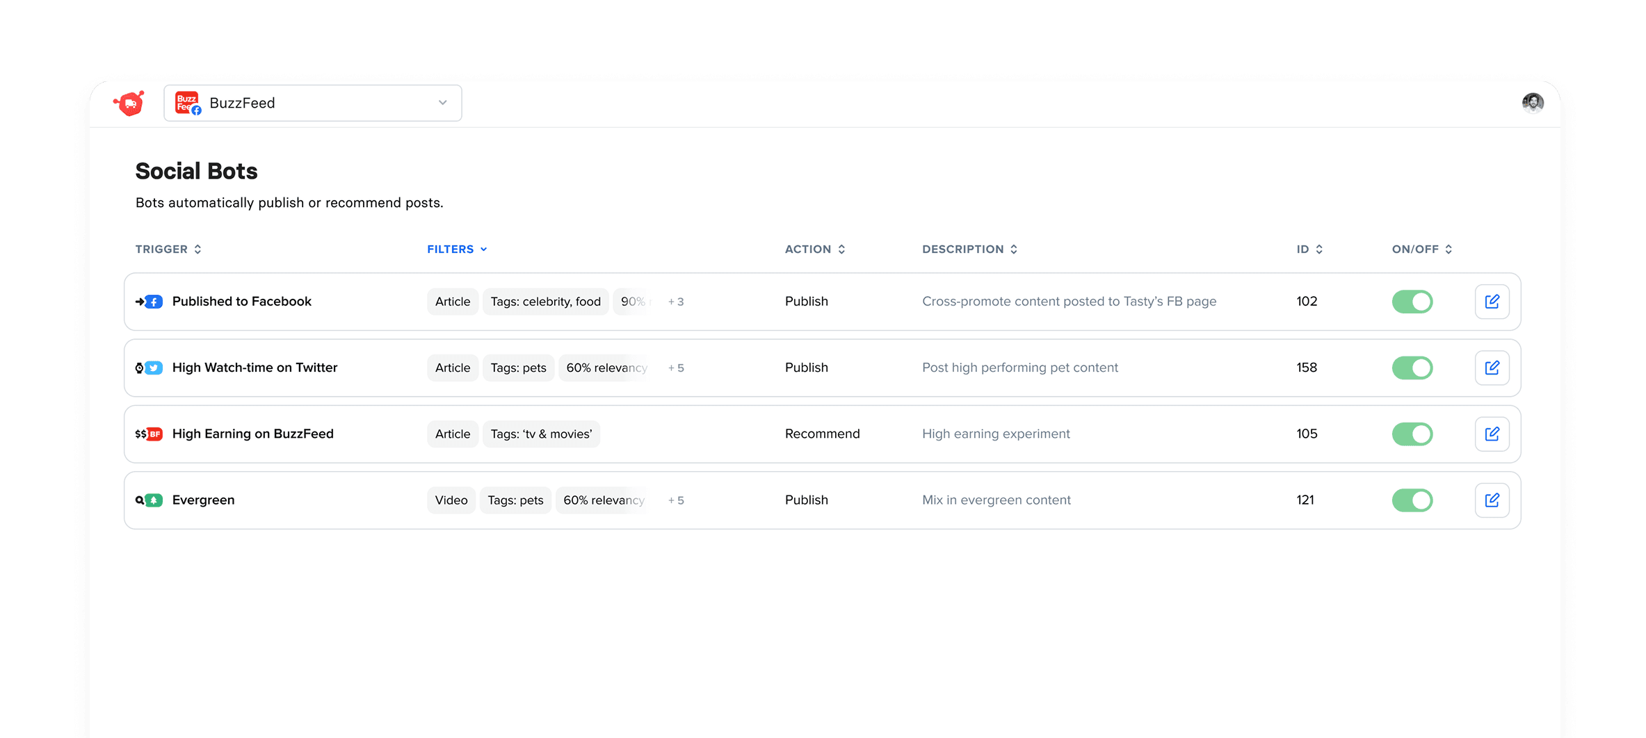Image resolution: width=1646 pixels, height=738 pixels.
Task: Toggle the Evergreen bot off
Action: [1412, 500]
